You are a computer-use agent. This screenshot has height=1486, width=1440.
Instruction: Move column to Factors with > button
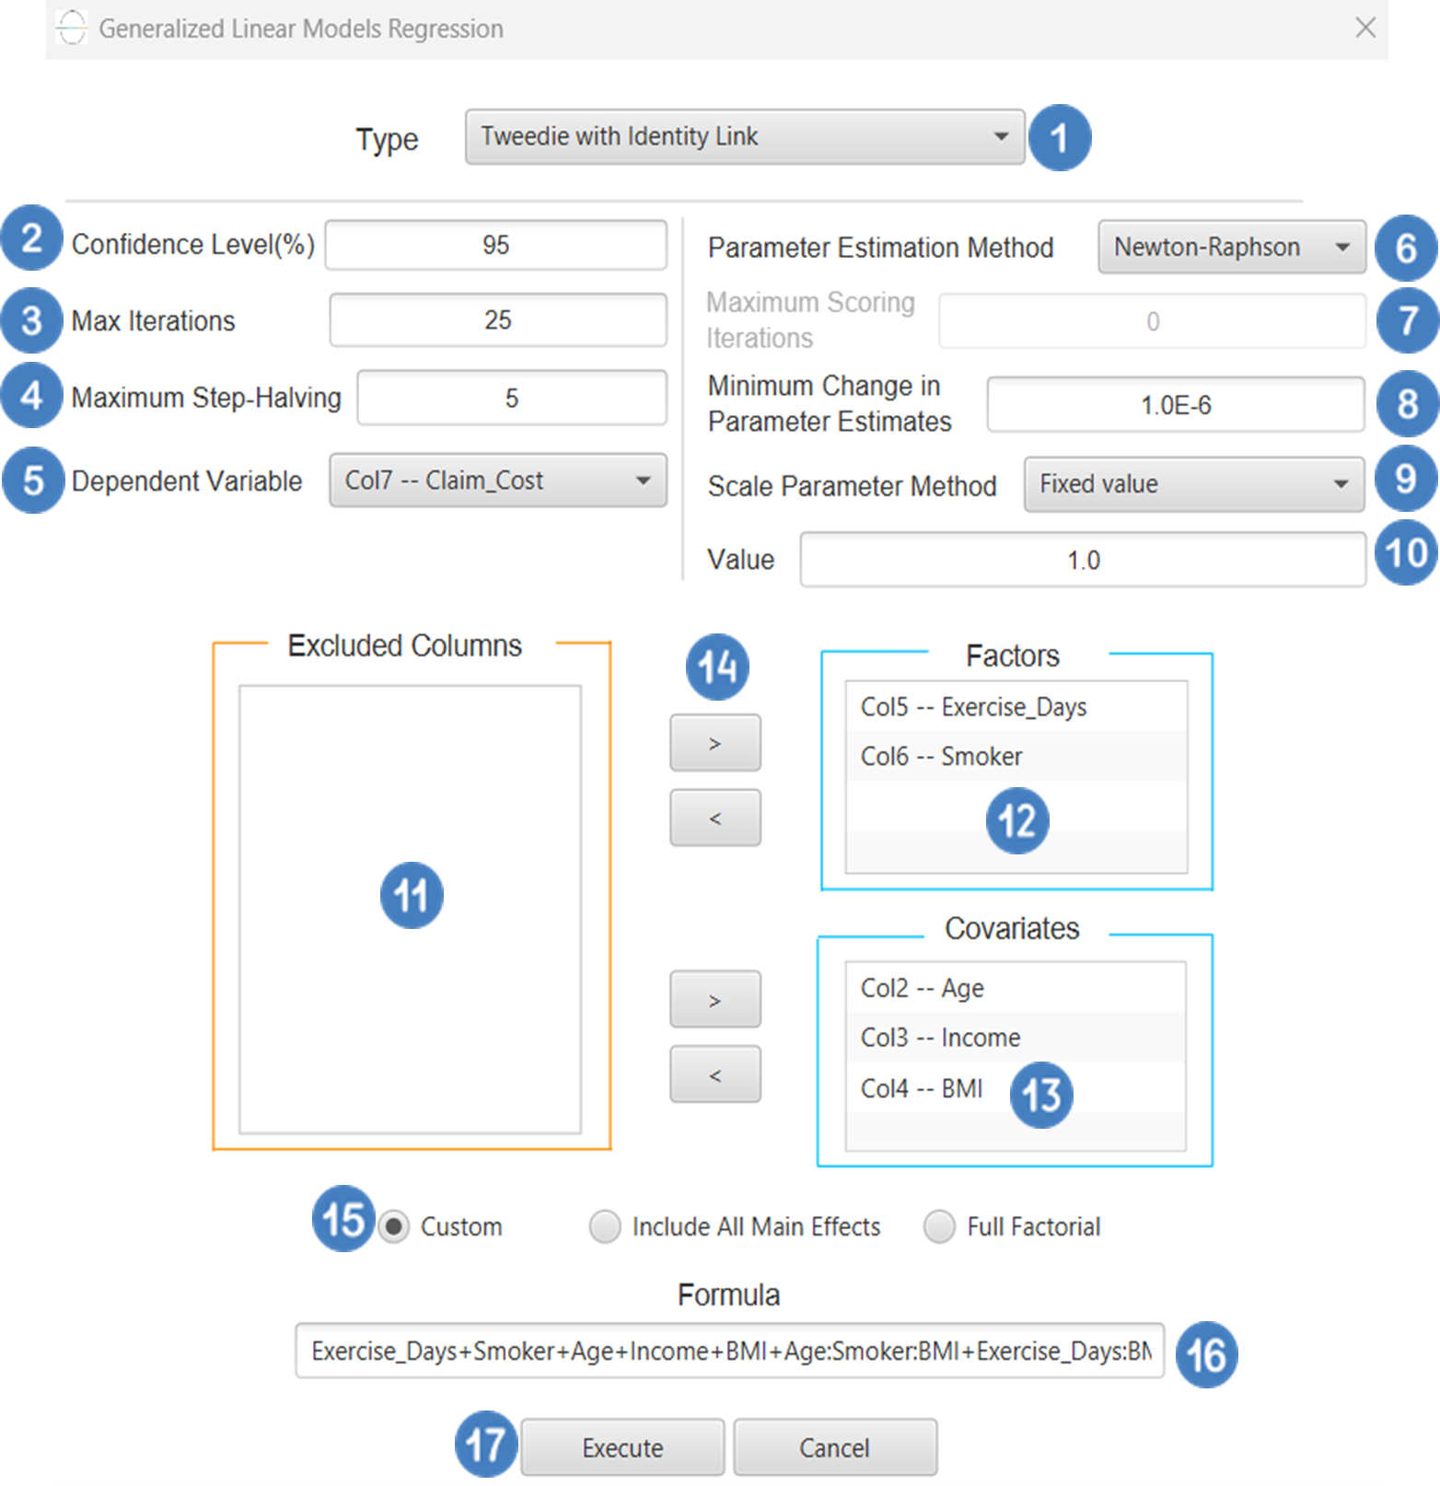(x=714, y=743)
